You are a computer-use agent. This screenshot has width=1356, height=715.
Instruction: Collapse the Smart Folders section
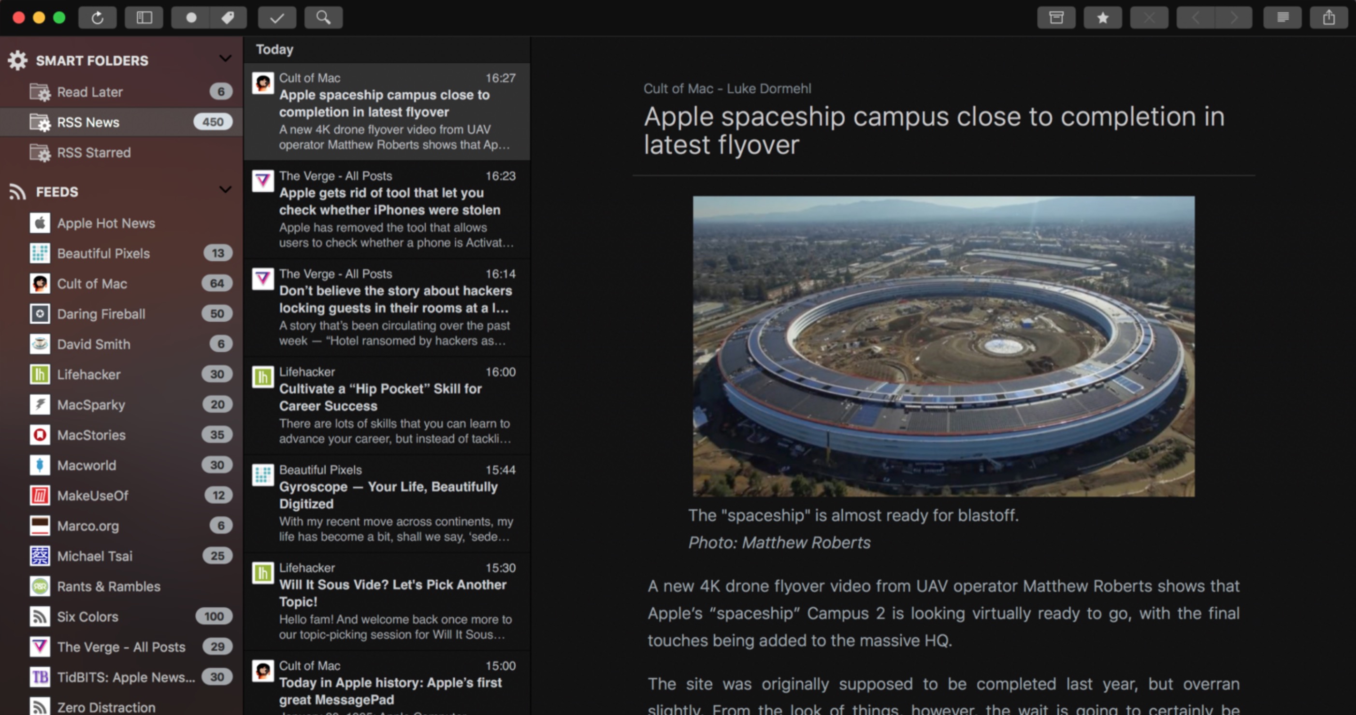click(x=225, y=58)
